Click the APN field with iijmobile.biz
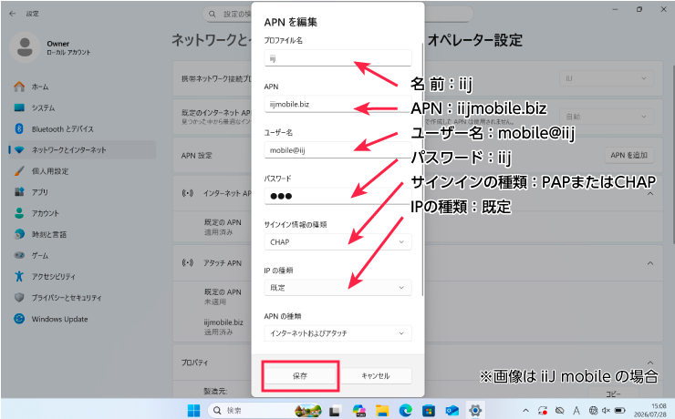This screenshot has height=419, width=675. point(337,104)
